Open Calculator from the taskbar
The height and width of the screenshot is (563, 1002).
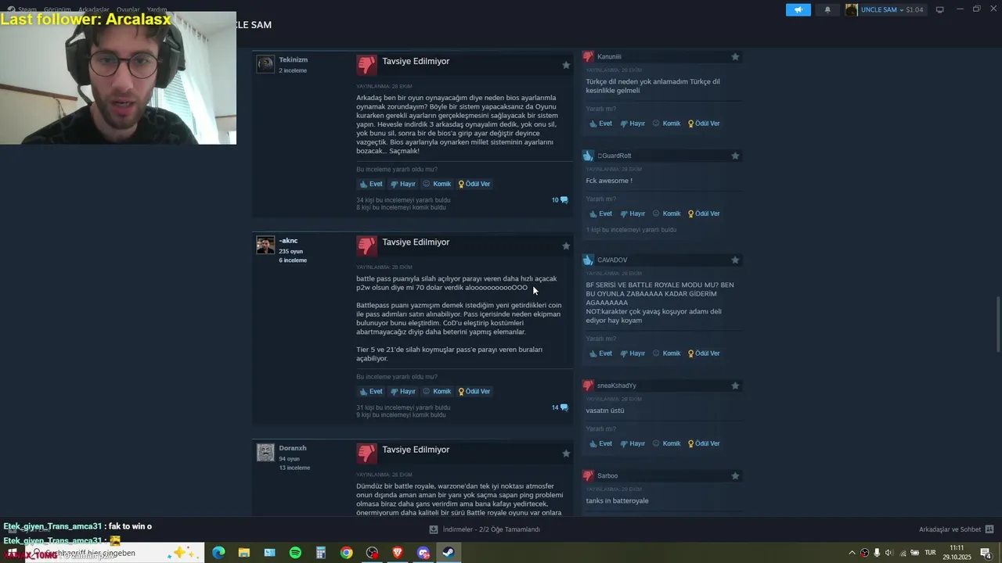point(321,553)
